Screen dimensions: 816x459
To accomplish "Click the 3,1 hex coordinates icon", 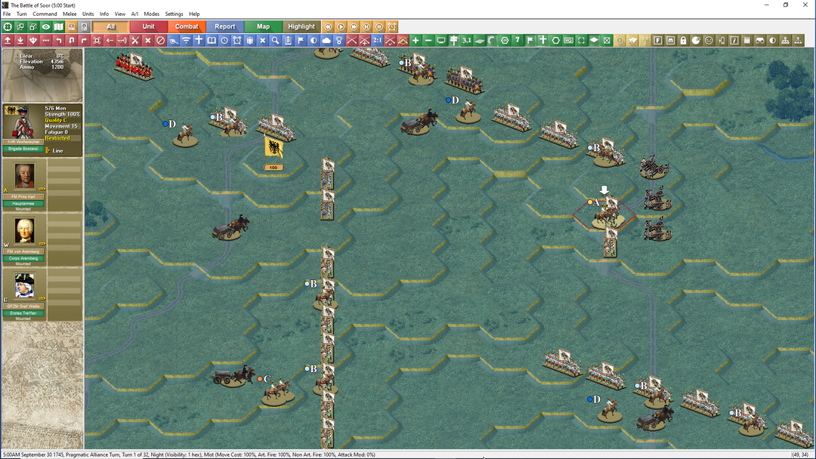I will [x=466, y=40].
